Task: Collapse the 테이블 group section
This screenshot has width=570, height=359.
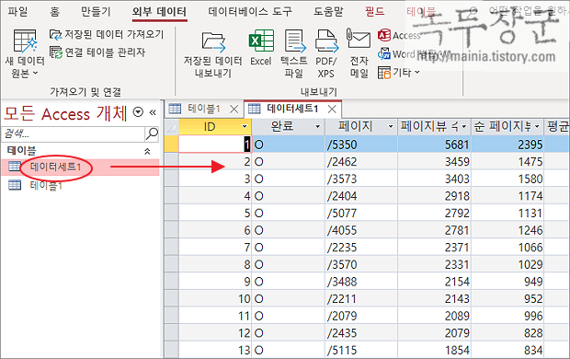Action: click(x=148, y=151)
